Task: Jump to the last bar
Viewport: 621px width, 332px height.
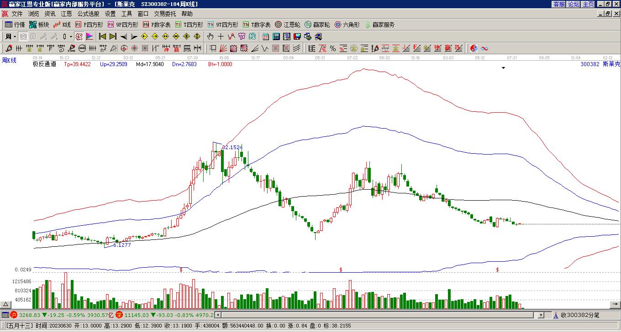Action: point(113,36)
